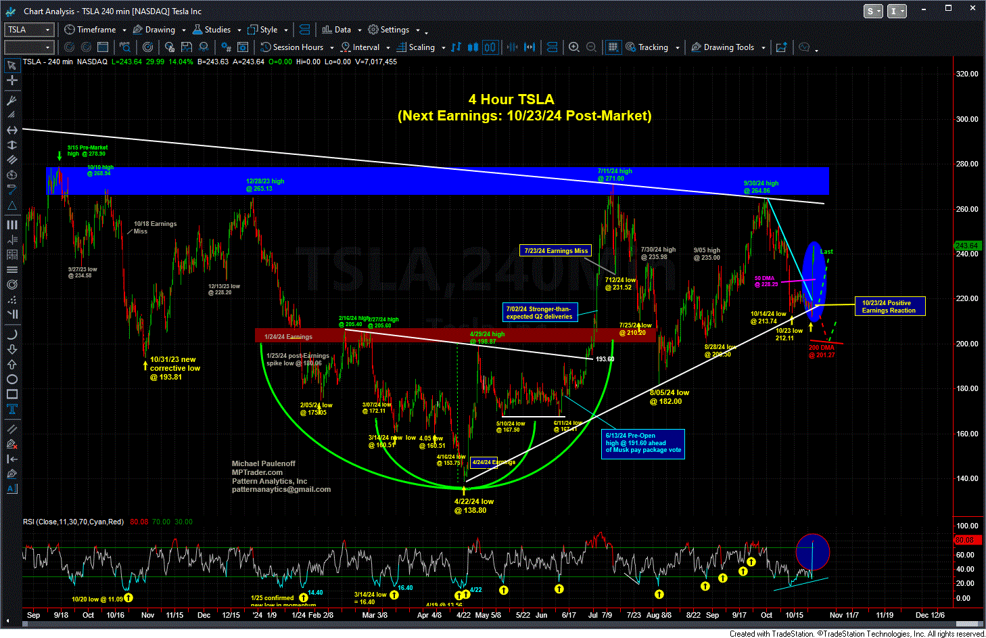Click the RSI study label text
Image resolution: width=986 pixels, height=638 pixels.
tap(74, 522)
